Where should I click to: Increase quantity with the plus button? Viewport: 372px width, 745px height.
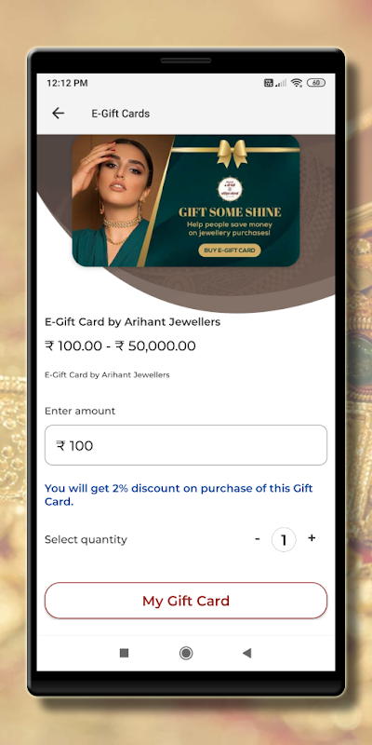click(312, 538)
